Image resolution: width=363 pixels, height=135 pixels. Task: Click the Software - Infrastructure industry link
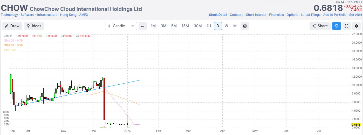[x=39, y=15]
